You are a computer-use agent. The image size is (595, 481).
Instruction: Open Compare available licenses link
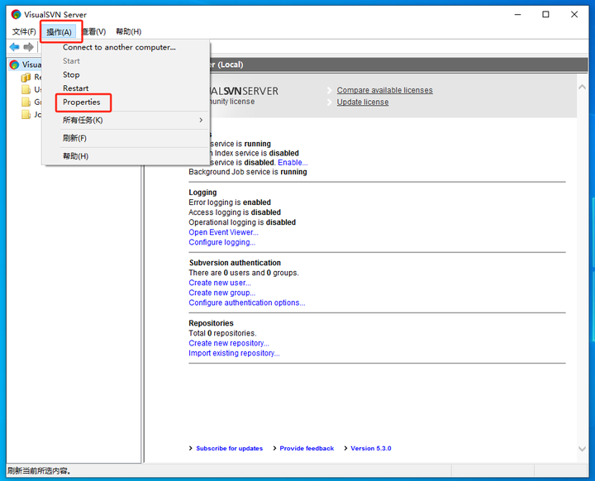click(x=384, y=90)
